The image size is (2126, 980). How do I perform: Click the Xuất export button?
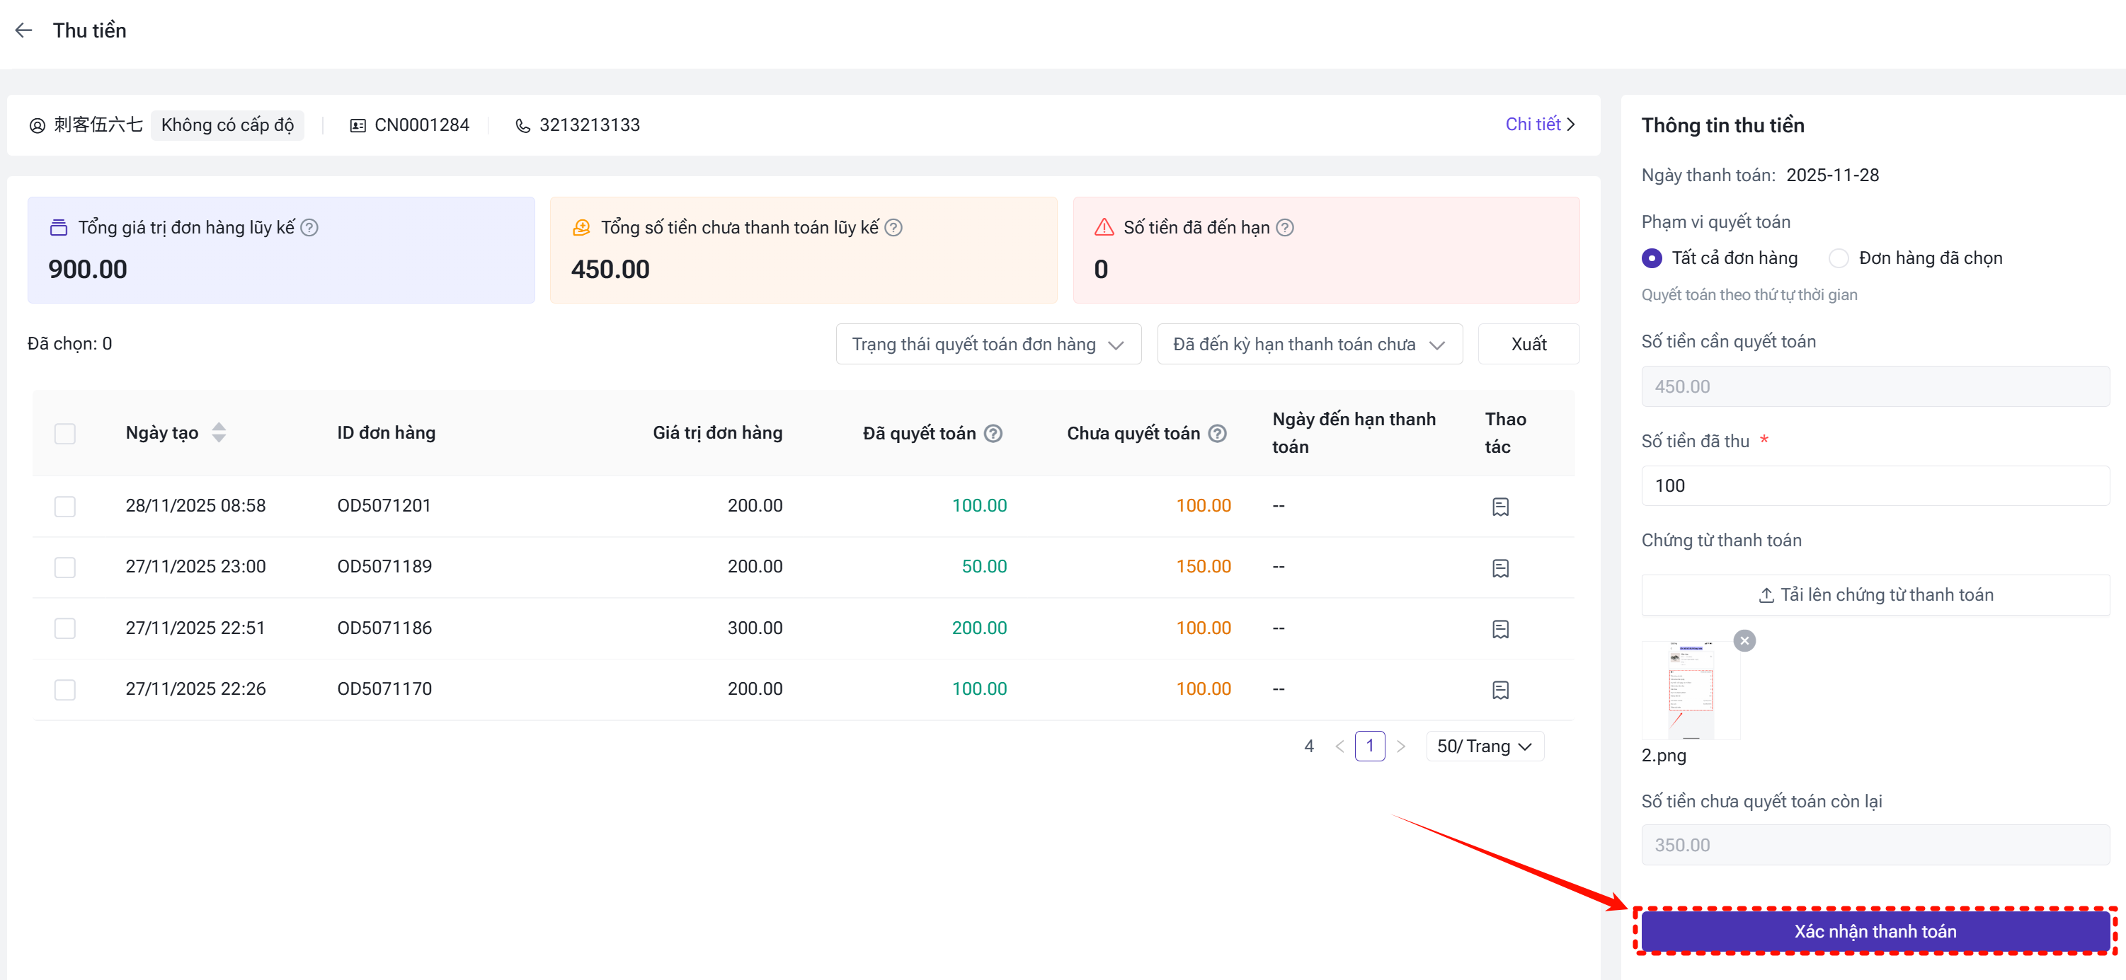click(1528, 344)
